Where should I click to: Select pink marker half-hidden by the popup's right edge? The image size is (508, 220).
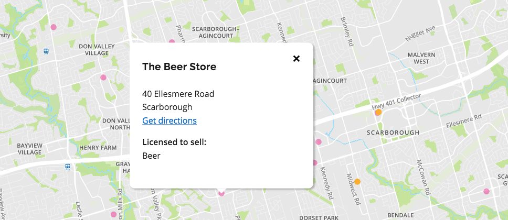314,163
